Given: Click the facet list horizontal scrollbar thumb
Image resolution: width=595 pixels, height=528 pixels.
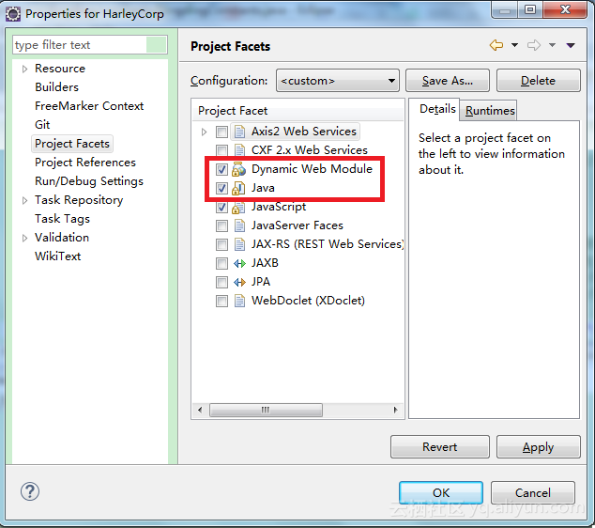Looking at the screenshot, I should click(266, 410).
